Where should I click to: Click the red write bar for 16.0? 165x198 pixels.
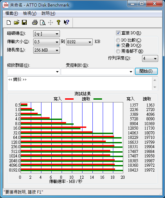click(x=53, y=127)
